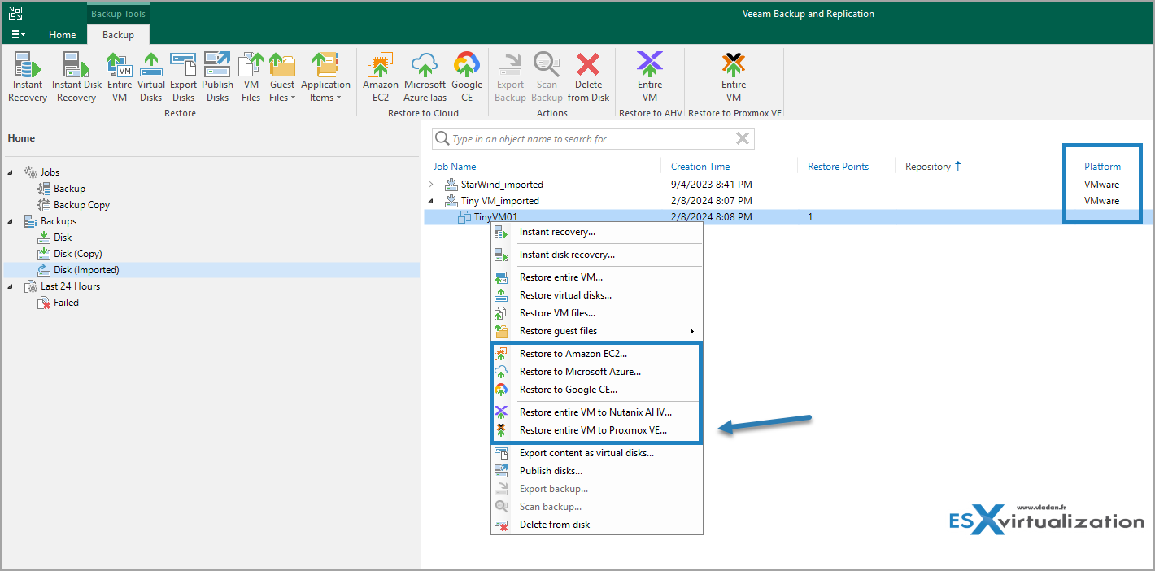The image size is (1155, 571).
Task: Sort by Platform column header
Action: click(x=1102, y=167)
